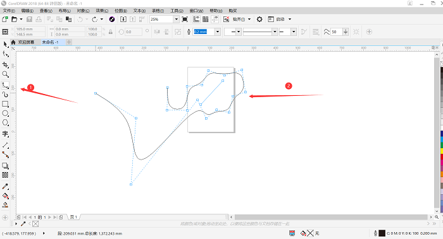This screenshot has width=443, height=239.
Task: Expand the 贴齐 snap-to dropdown
Action: tap(249, 19)
